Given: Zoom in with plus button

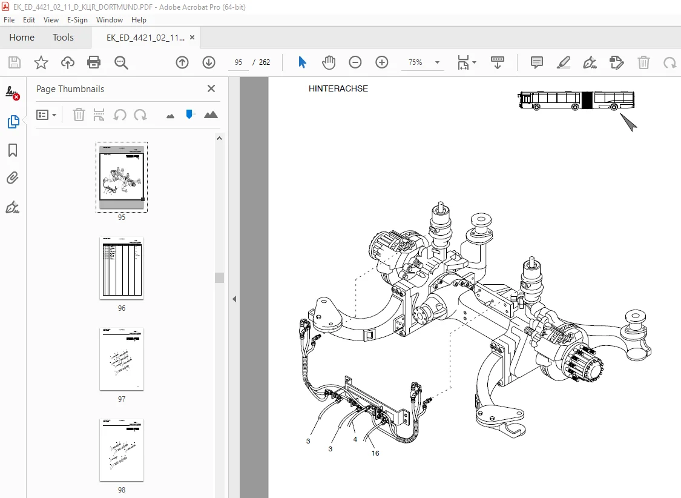Looking at the screenshot, I should (x=382, y=62).
